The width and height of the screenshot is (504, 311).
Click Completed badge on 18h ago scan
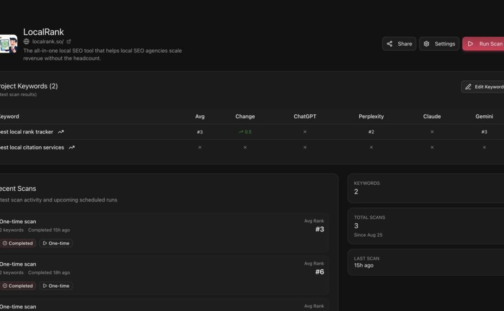click(18, 286)
